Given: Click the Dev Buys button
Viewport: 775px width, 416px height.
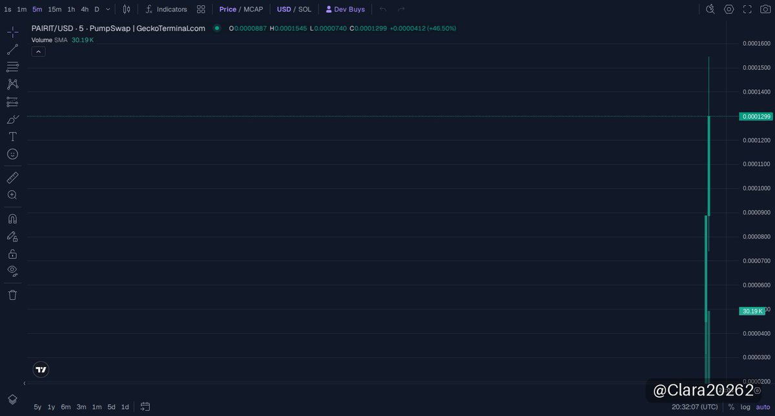Looking at the screenshot, I should tap(346, 9).
